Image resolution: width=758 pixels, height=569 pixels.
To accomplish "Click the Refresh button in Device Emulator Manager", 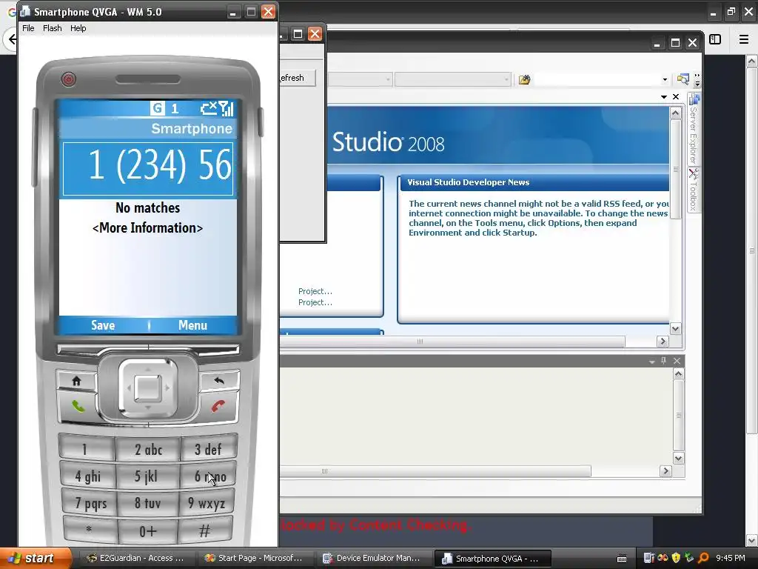I will tap(297, 78).
